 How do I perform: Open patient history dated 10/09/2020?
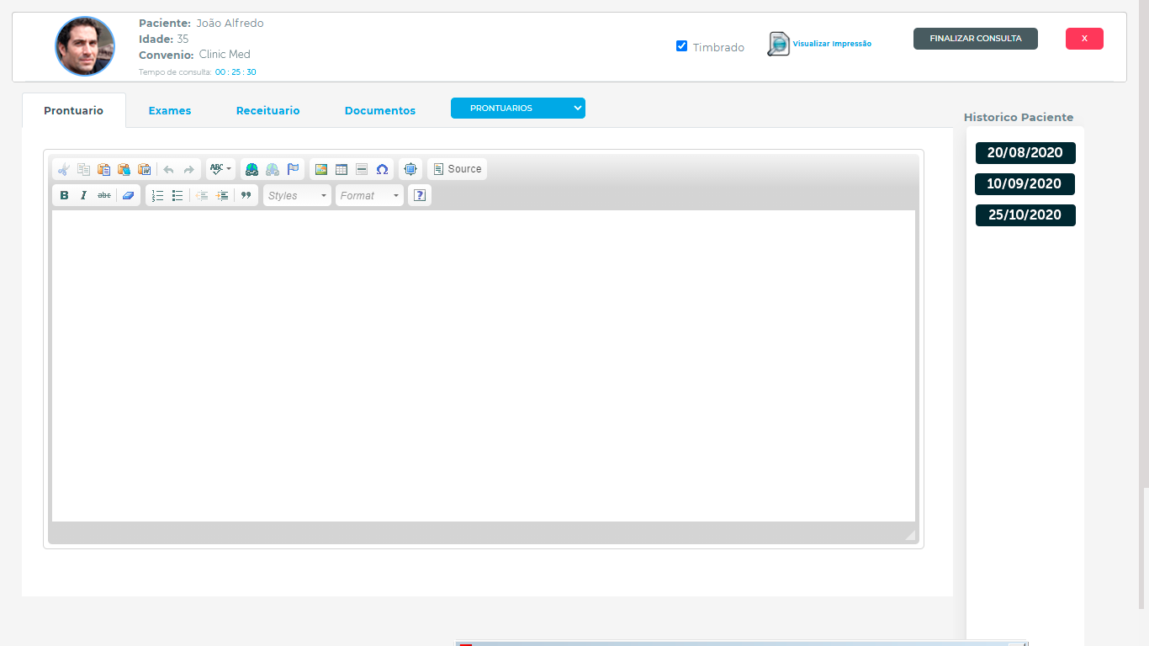pyautogui.click(x=1025, y=183)
